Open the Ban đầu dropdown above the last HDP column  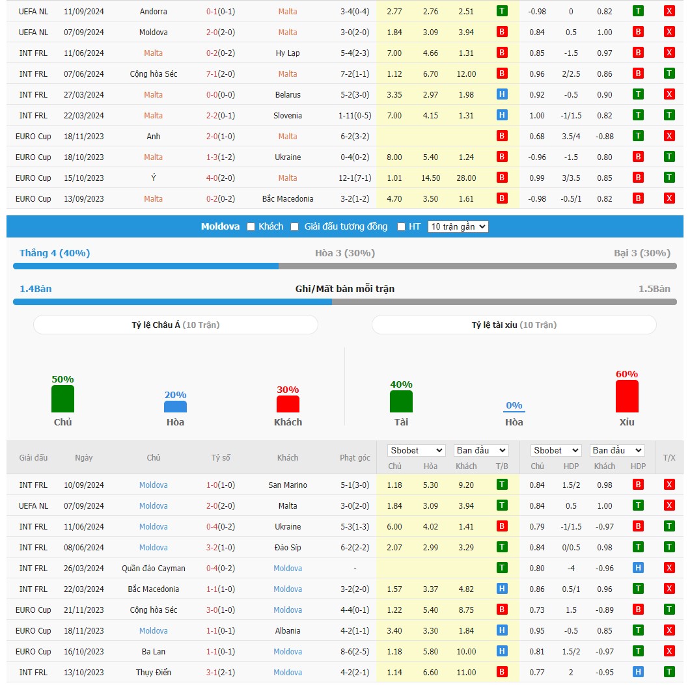coord(617,450)
